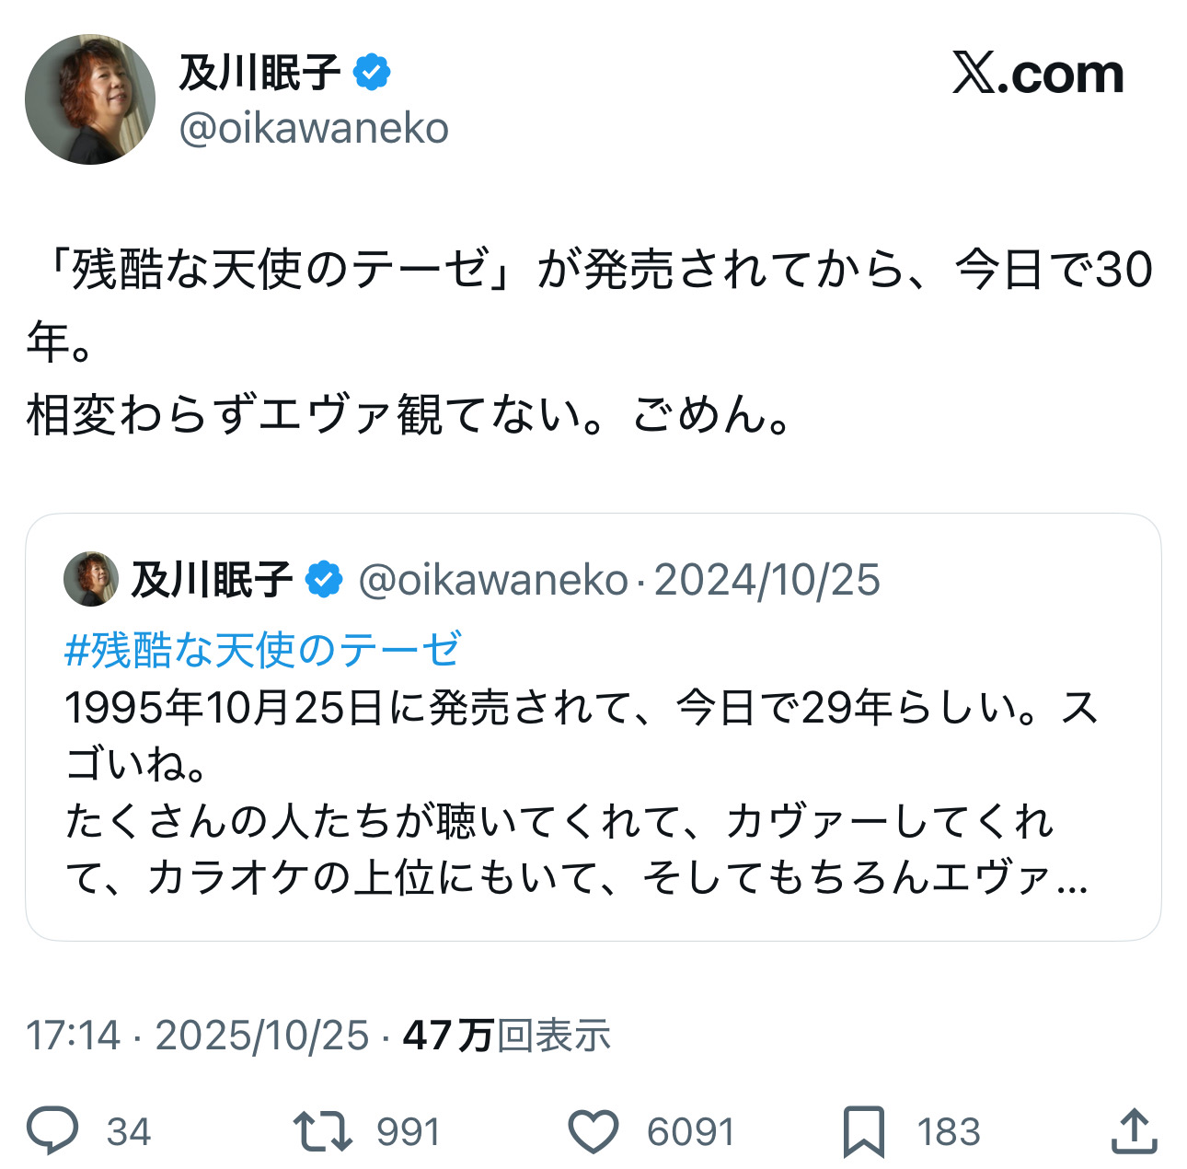Click the 2024/10/25 date on the quoted post
Screen dimensions: 1187x1169
[x=766, y=580]
